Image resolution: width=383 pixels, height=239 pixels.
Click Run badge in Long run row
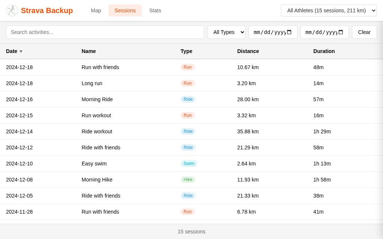click(188, 83)
